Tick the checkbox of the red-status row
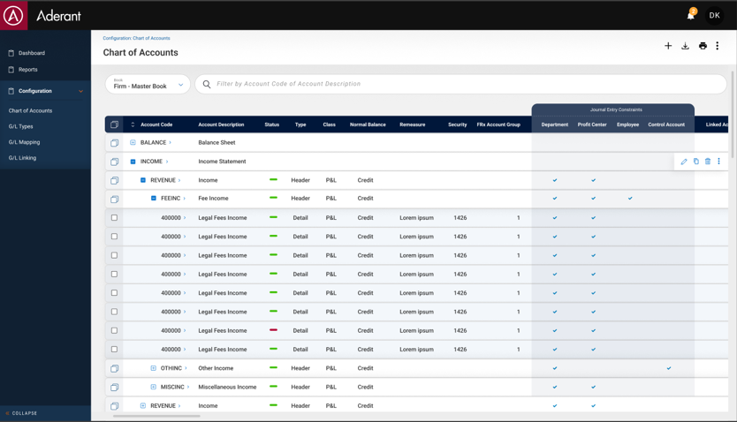737x422 pixels. (x=114, y=330)
